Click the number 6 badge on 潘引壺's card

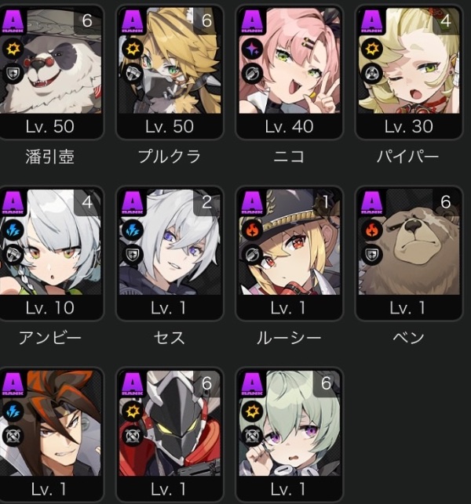[87, 20]
